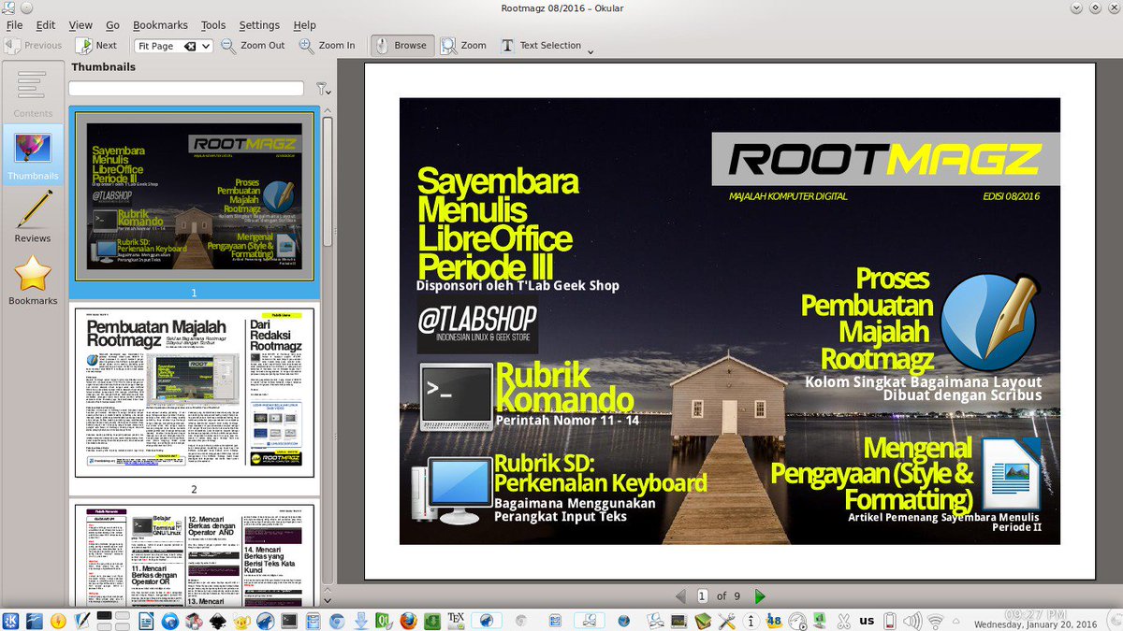
Task: Open the Settings menu
Action: (259, 25)
